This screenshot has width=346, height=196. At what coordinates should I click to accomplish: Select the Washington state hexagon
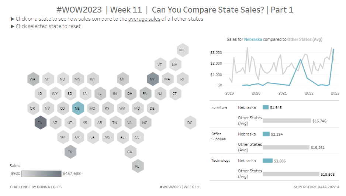(x=33, y=79)
